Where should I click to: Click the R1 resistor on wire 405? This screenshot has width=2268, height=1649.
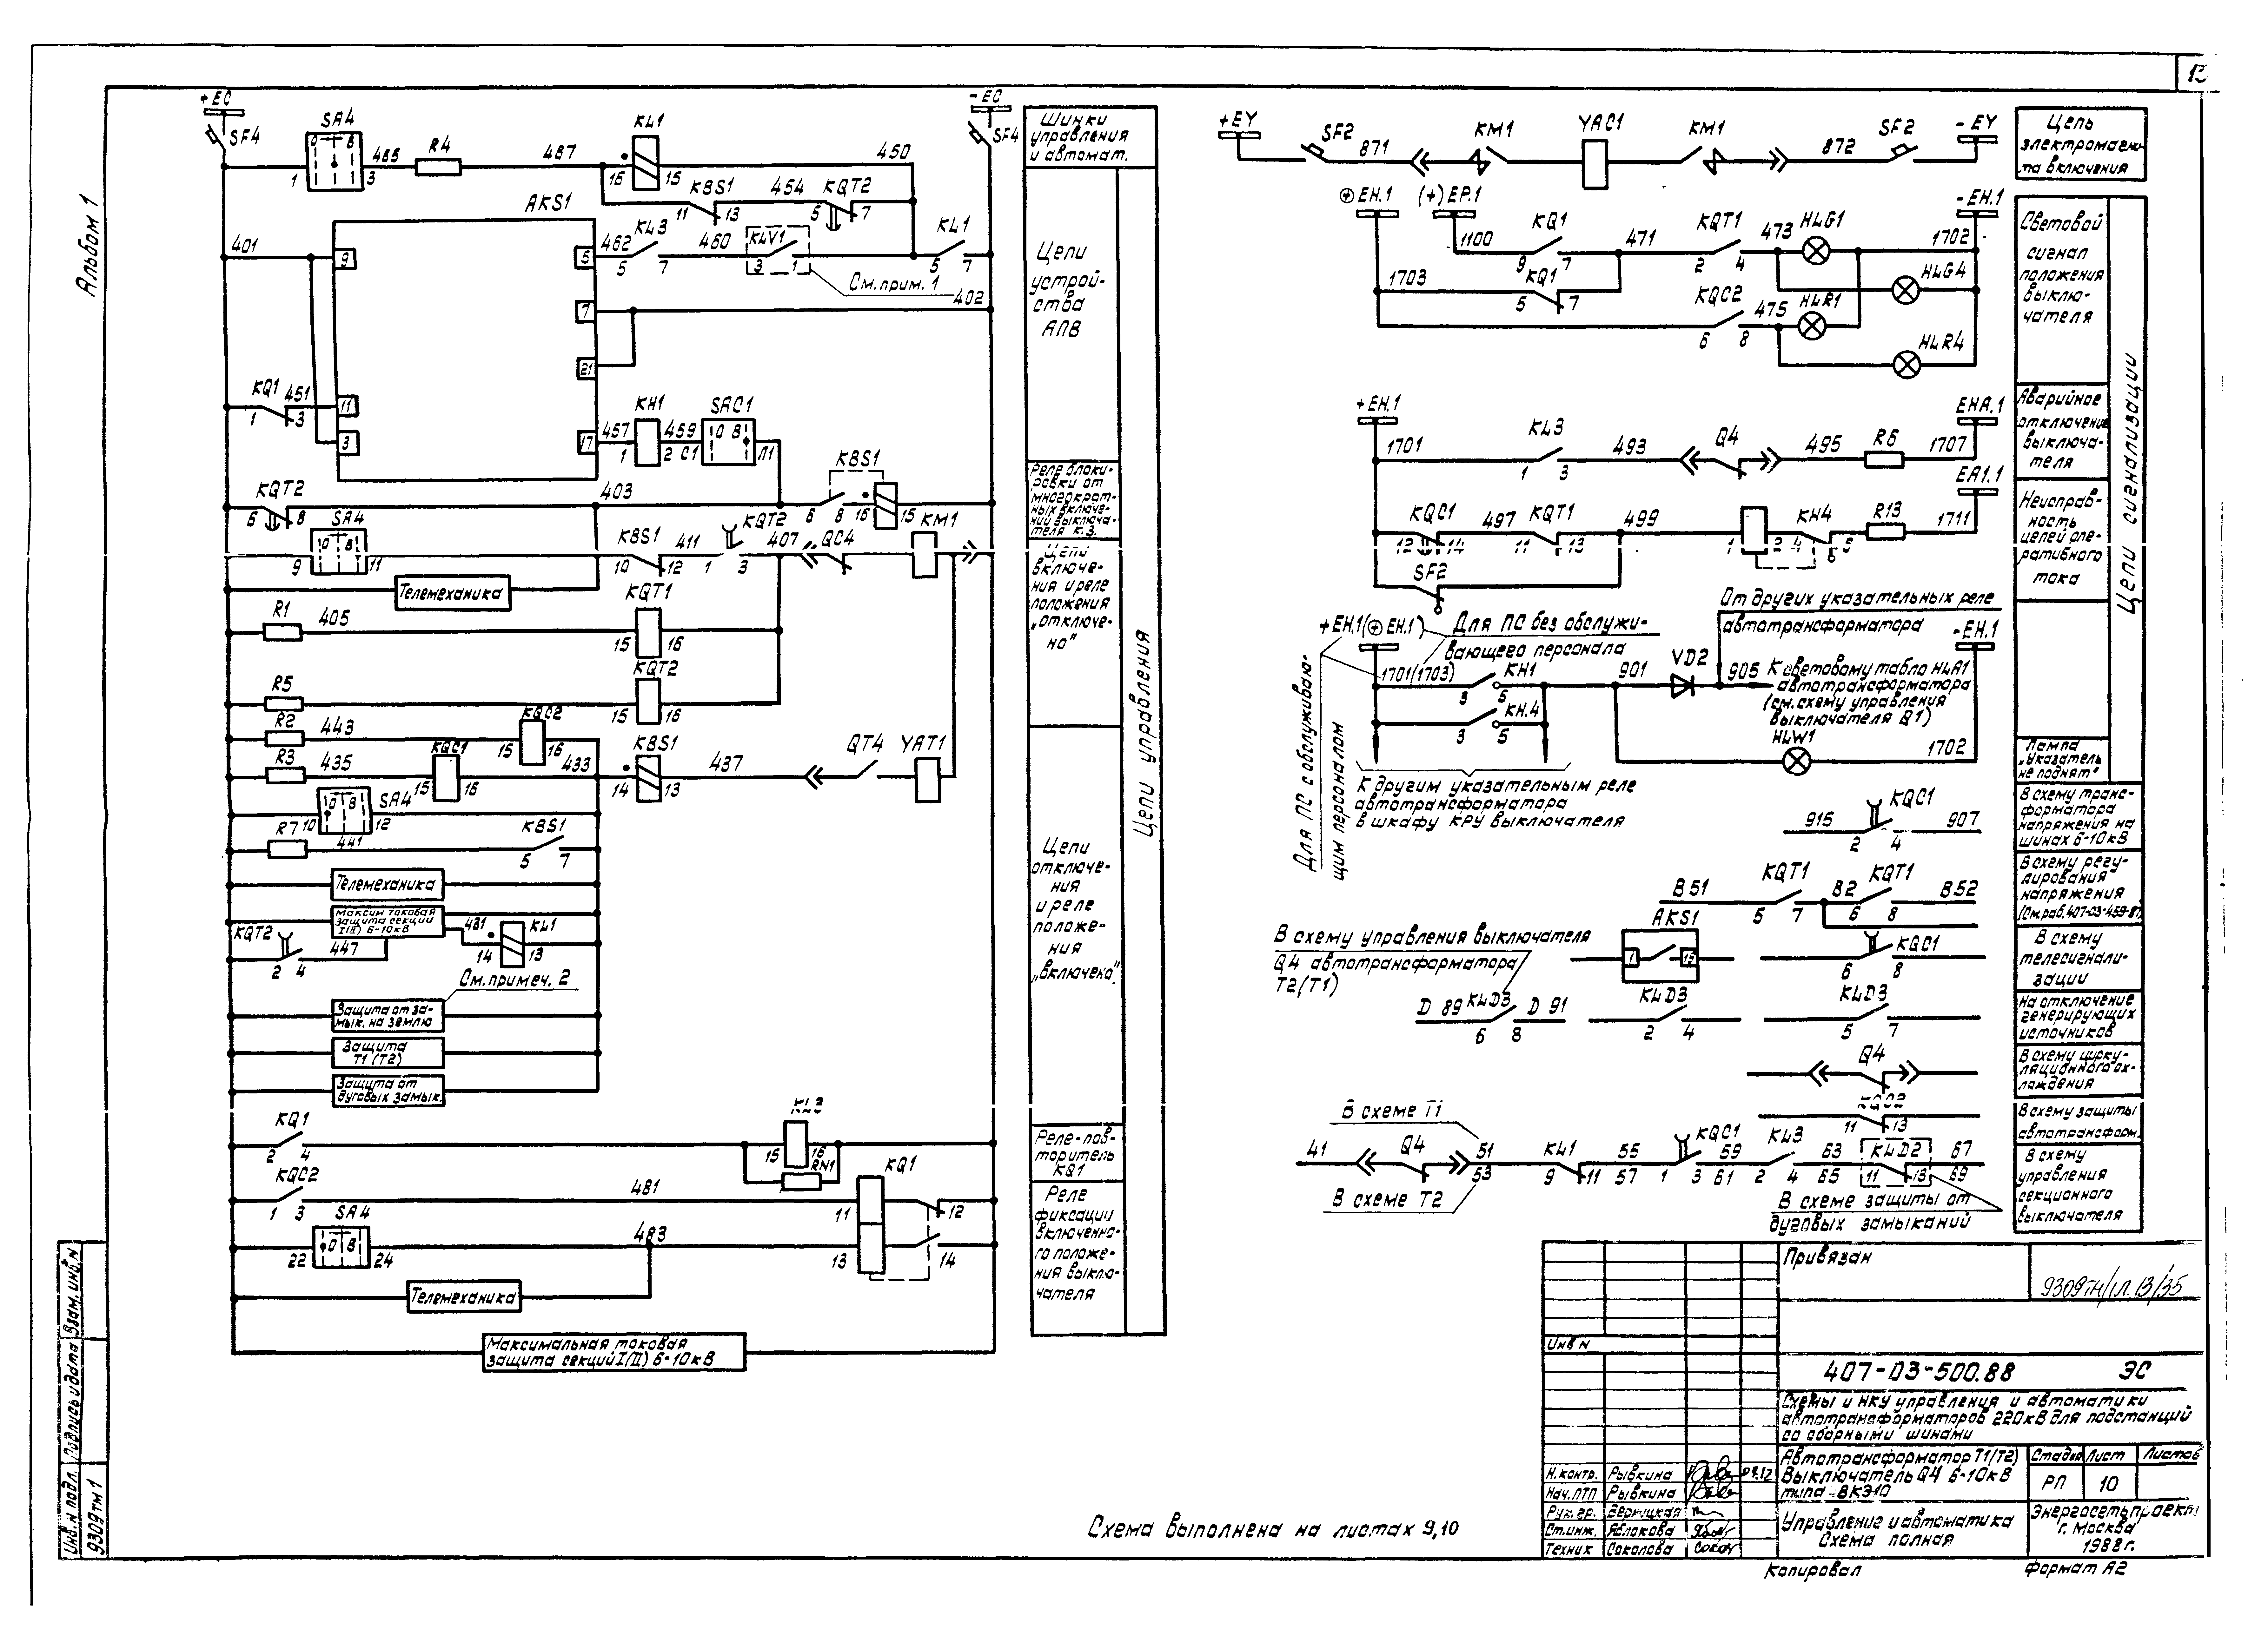pos(283,632)
